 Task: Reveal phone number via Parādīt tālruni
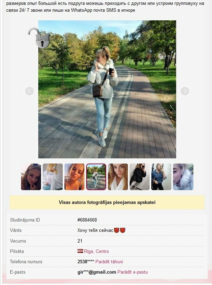(109, 262)
